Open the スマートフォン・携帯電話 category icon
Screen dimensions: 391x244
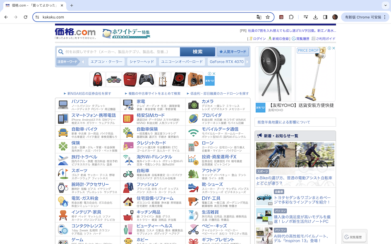pyautogui.click(x=63, y=118)
